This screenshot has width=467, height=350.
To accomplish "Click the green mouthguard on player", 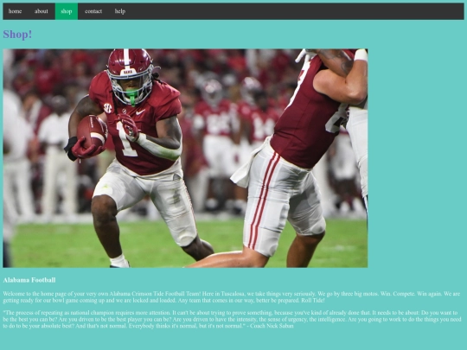I will click(x=132, y=98).
